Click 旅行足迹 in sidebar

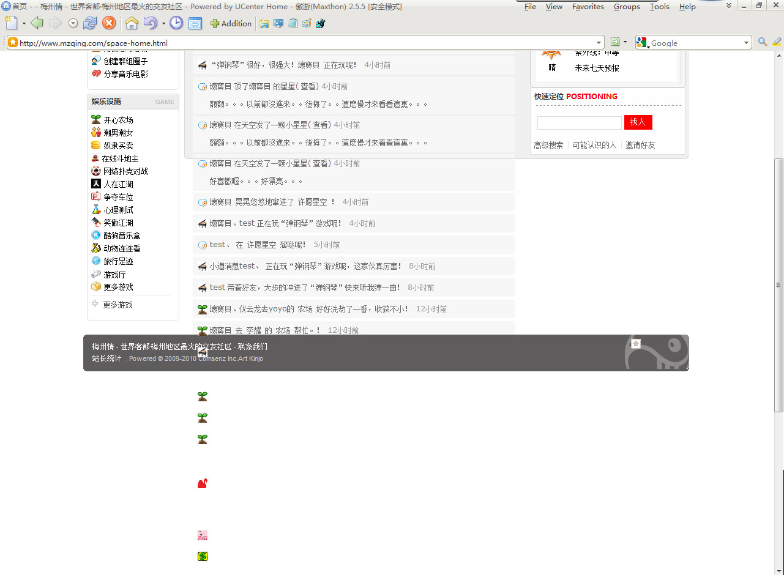[118, 261]
